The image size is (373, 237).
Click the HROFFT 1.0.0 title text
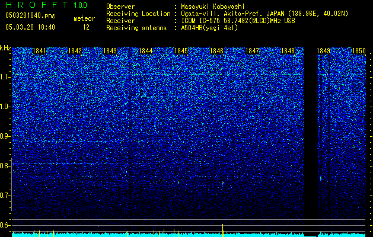[x=46, y=5]
